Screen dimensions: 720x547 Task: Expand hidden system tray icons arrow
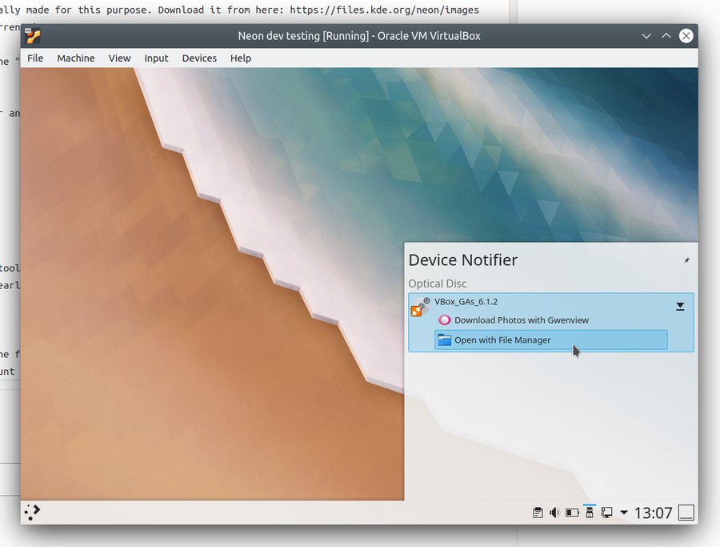click(624, 513)
